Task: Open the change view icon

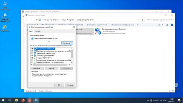Action: [x=160, y=25]
